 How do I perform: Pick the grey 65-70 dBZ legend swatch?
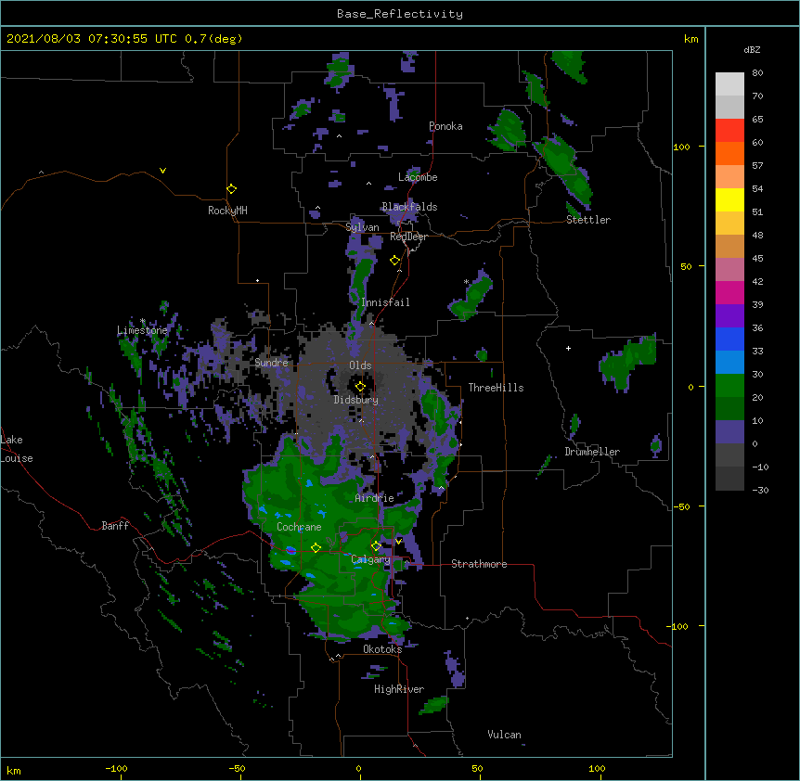pos(729,107)
